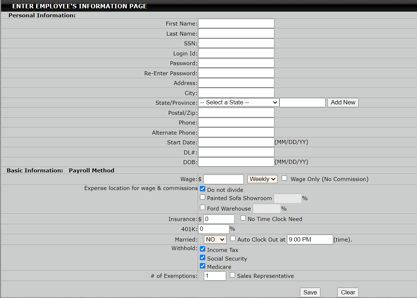Focus the Login Id field

[x=236, y=53]
